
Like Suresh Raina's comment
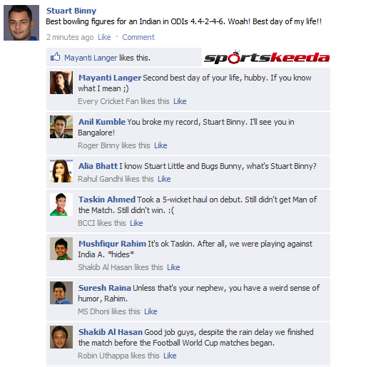151,311
